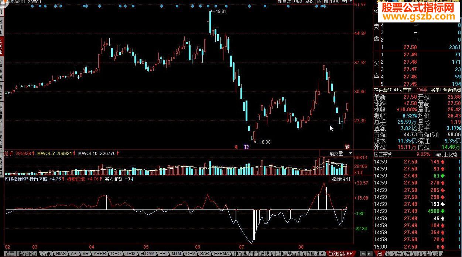This screenshot has width=462, height=257.
Task: Click the 指 index panel button
Action: (x=428, y=254)
